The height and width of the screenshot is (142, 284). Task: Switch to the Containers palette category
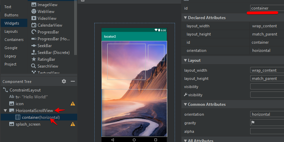[14, 40]
